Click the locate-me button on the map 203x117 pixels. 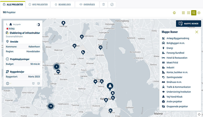coord(199,114)
